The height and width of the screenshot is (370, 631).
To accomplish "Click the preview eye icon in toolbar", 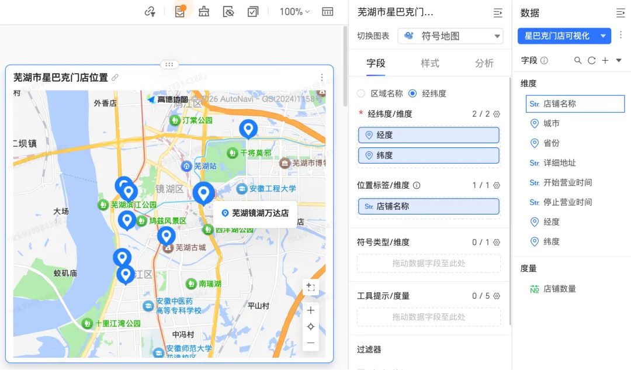I will 228,12.
